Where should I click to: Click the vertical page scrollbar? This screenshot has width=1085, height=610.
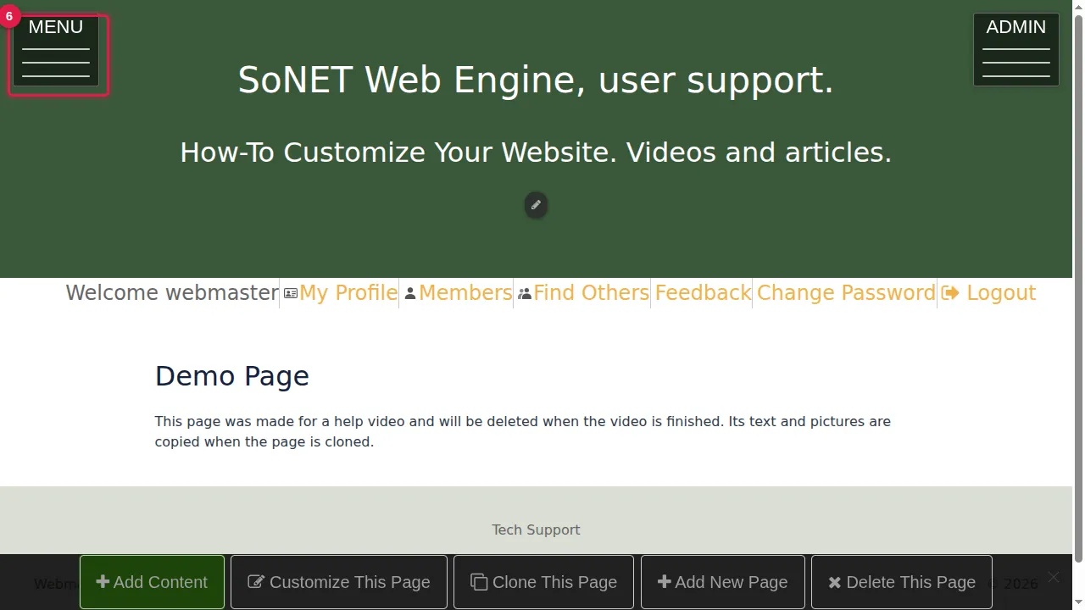[x=1078, y=288]
